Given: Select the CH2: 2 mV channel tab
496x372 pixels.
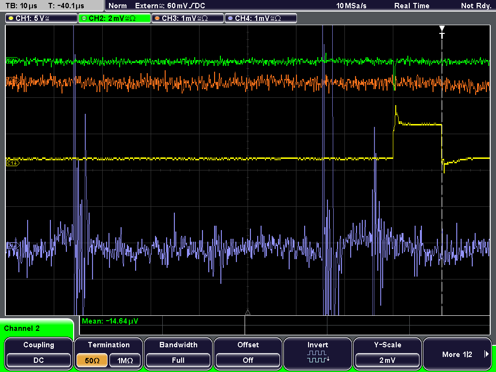Looking at the screenshot, I should 114,18.
